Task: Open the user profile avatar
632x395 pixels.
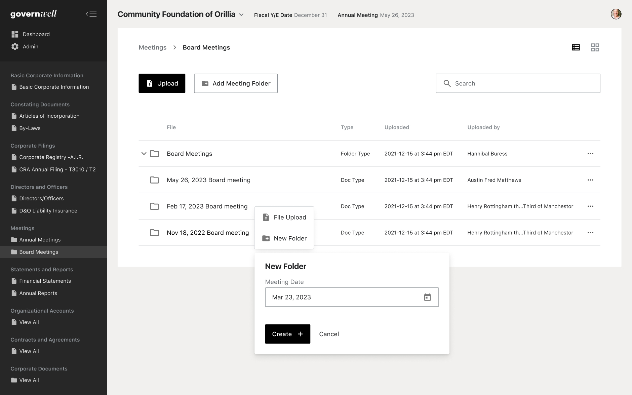Action: pos(616,14)
